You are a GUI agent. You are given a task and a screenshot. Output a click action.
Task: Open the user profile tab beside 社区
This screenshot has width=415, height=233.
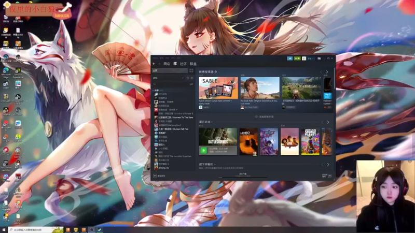193,64
